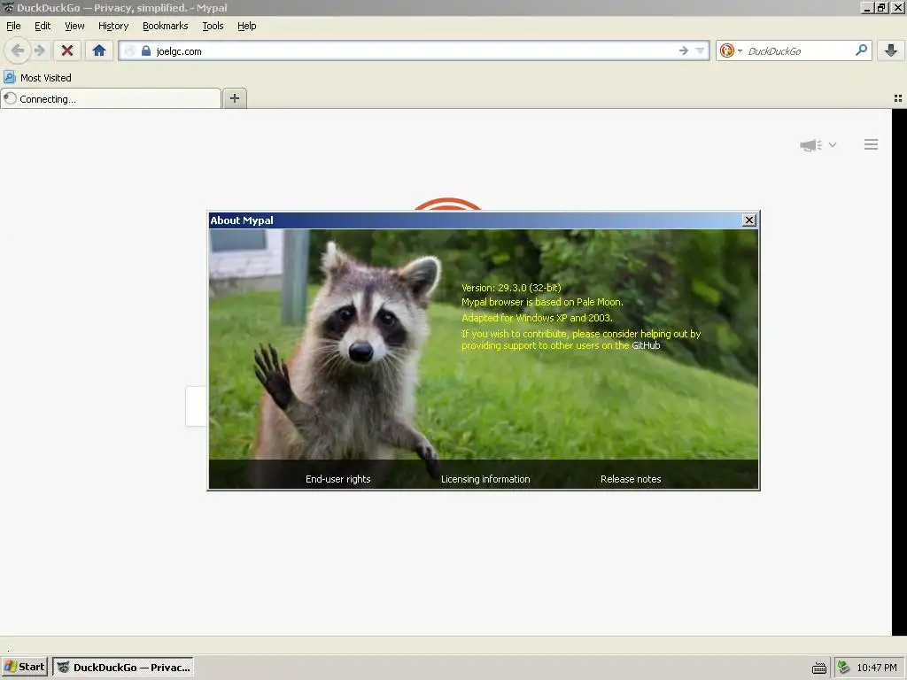The image size is (907, 680).
Task: Click the 10:47 PM clock
Action: coord(876,668)
